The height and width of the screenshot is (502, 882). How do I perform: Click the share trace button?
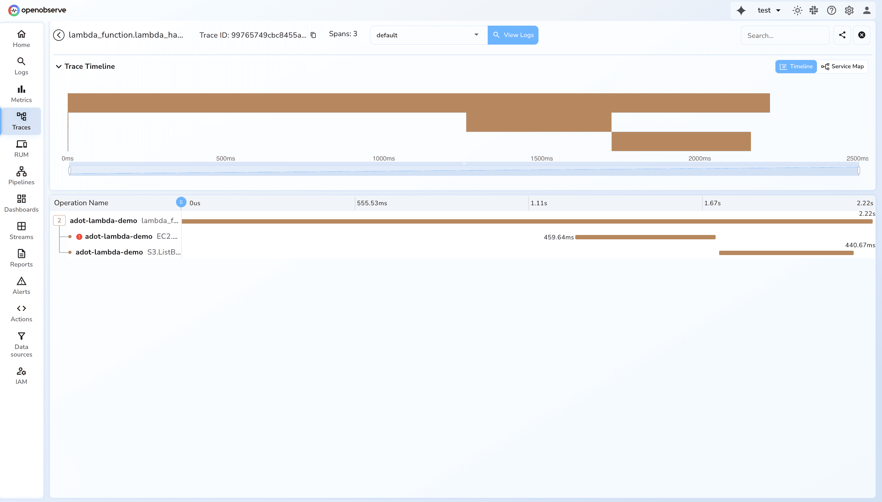click(842, 35)
